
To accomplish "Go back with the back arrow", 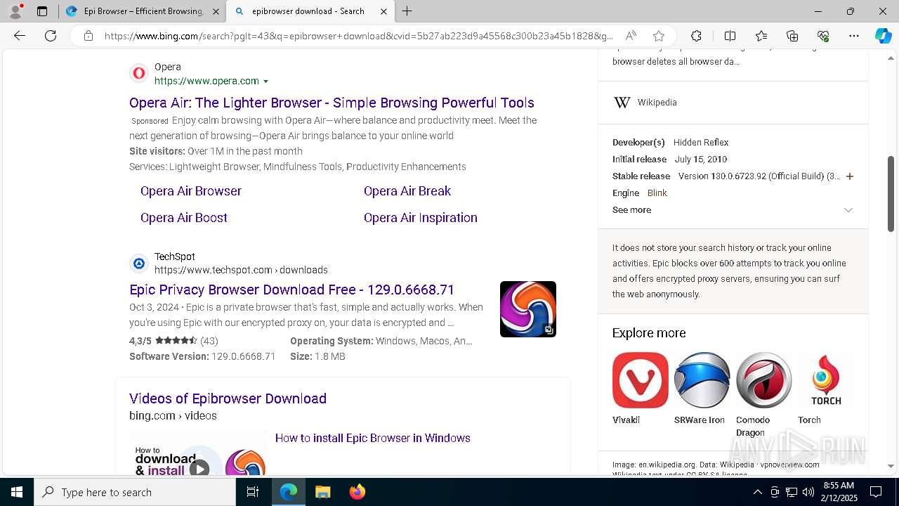I will click(20, 36).
